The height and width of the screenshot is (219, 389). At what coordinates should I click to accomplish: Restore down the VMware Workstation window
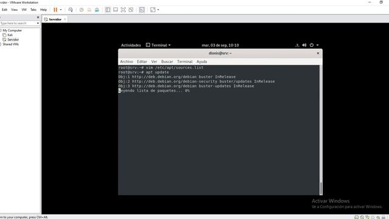pyautogui.click(x=381, y=2)
